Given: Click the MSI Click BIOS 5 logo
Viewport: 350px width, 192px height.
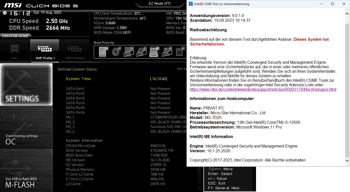Looking at the screenshot, I should 41,5.
